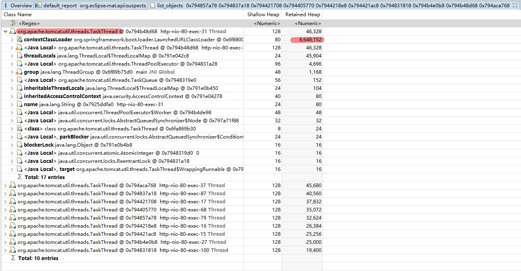Click the contextClassLoader object icon
Image resolution: width=521 pixels, height=271 pixels.
coord(19,40)
